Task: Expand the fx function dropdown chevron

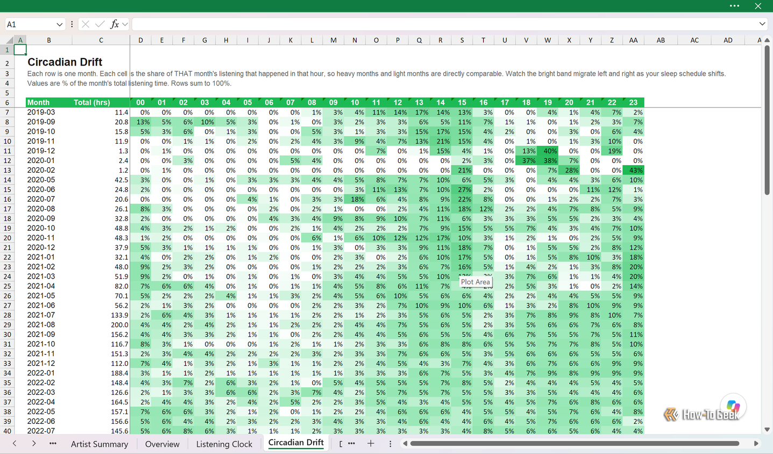Action: pyautogui.click(x=125, y=24)
